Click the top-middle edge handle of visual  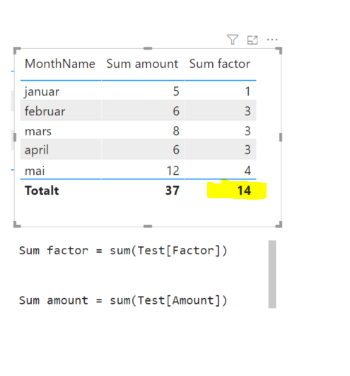[148, 48]
